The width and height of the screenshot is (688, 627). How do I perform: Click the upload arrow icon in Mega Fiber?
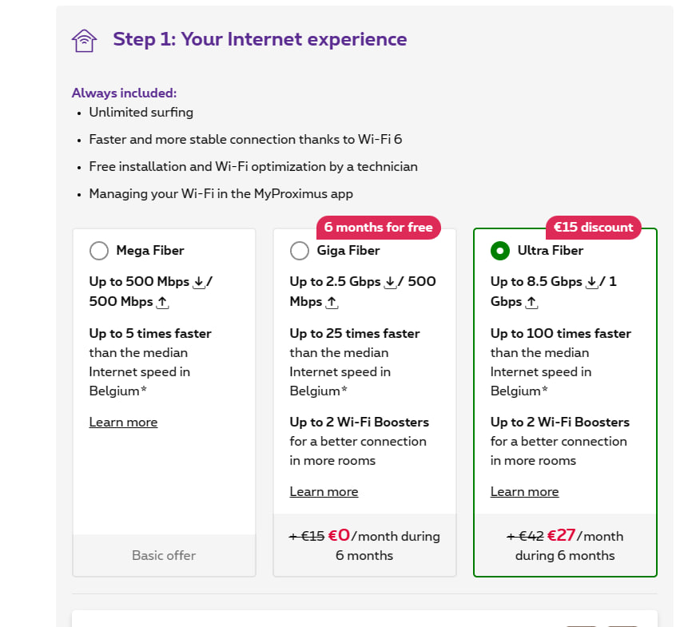pyautogui.click(x=162, y=302)
